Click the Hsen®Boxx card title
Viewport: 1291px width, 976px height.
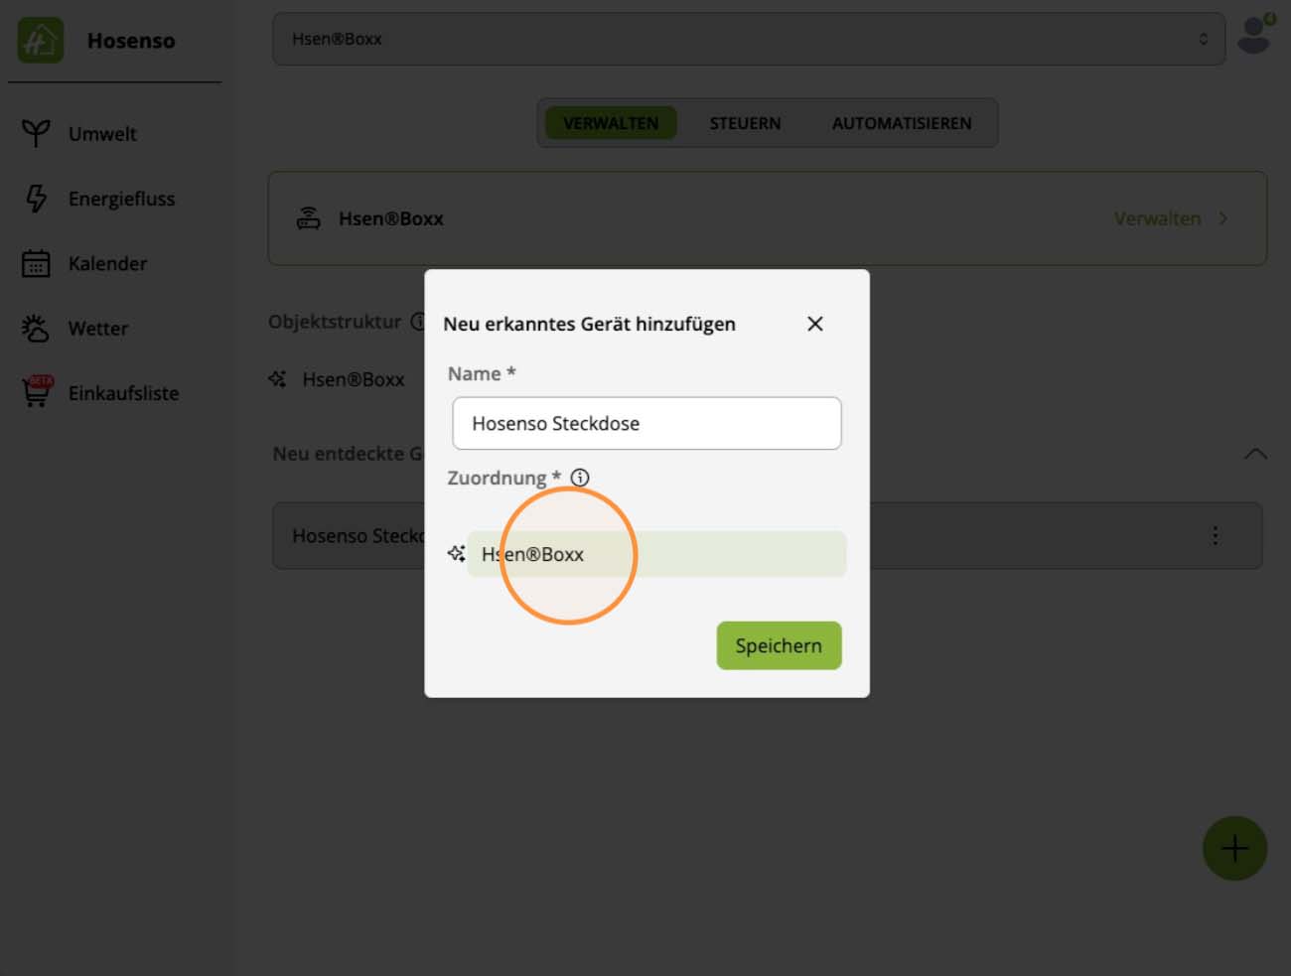click(x=391, y=218)
